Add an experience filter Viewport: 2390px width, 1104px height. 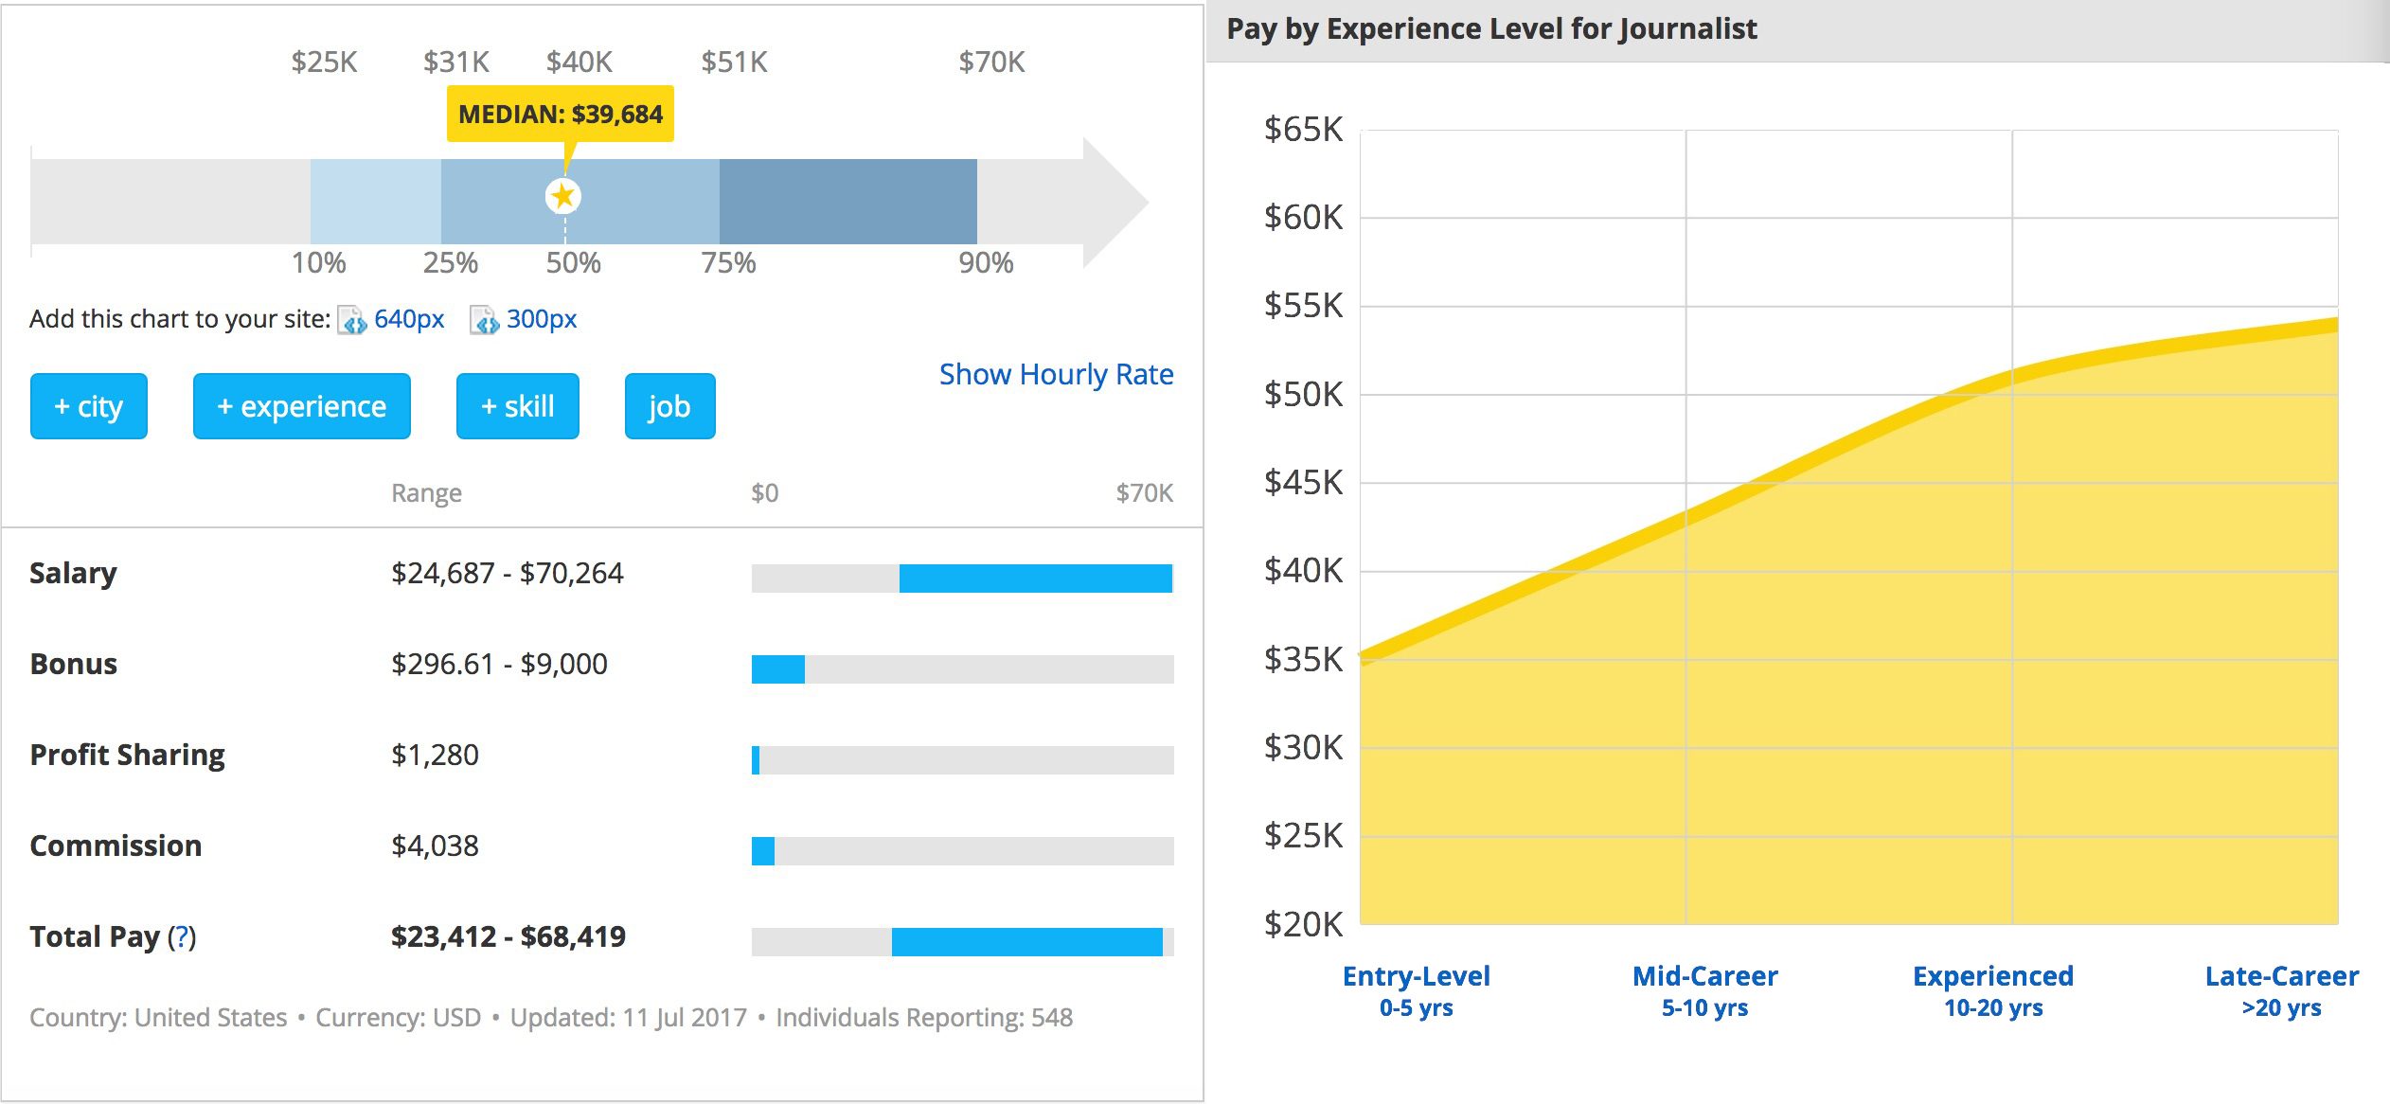pos(302,406)
